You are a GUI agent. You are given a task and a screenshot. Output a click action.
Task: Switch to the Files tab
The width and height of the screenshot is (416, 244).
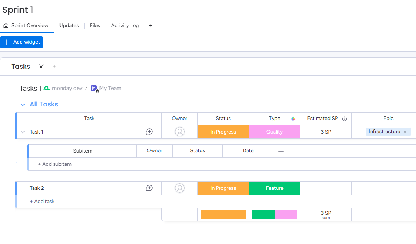(x=95, y=25)
